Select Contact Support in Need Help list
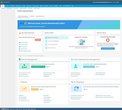 coord(57,48)
